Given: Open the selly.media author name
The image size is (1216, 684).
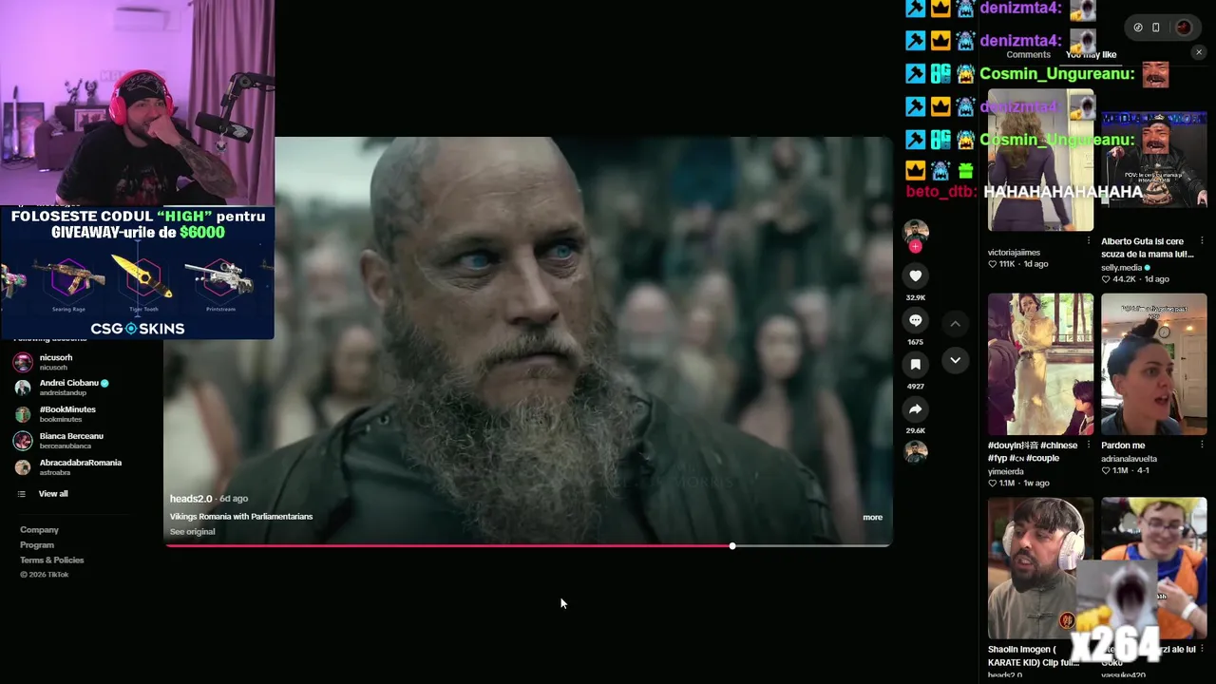Looking at the screenshot, I should 1122,268.
